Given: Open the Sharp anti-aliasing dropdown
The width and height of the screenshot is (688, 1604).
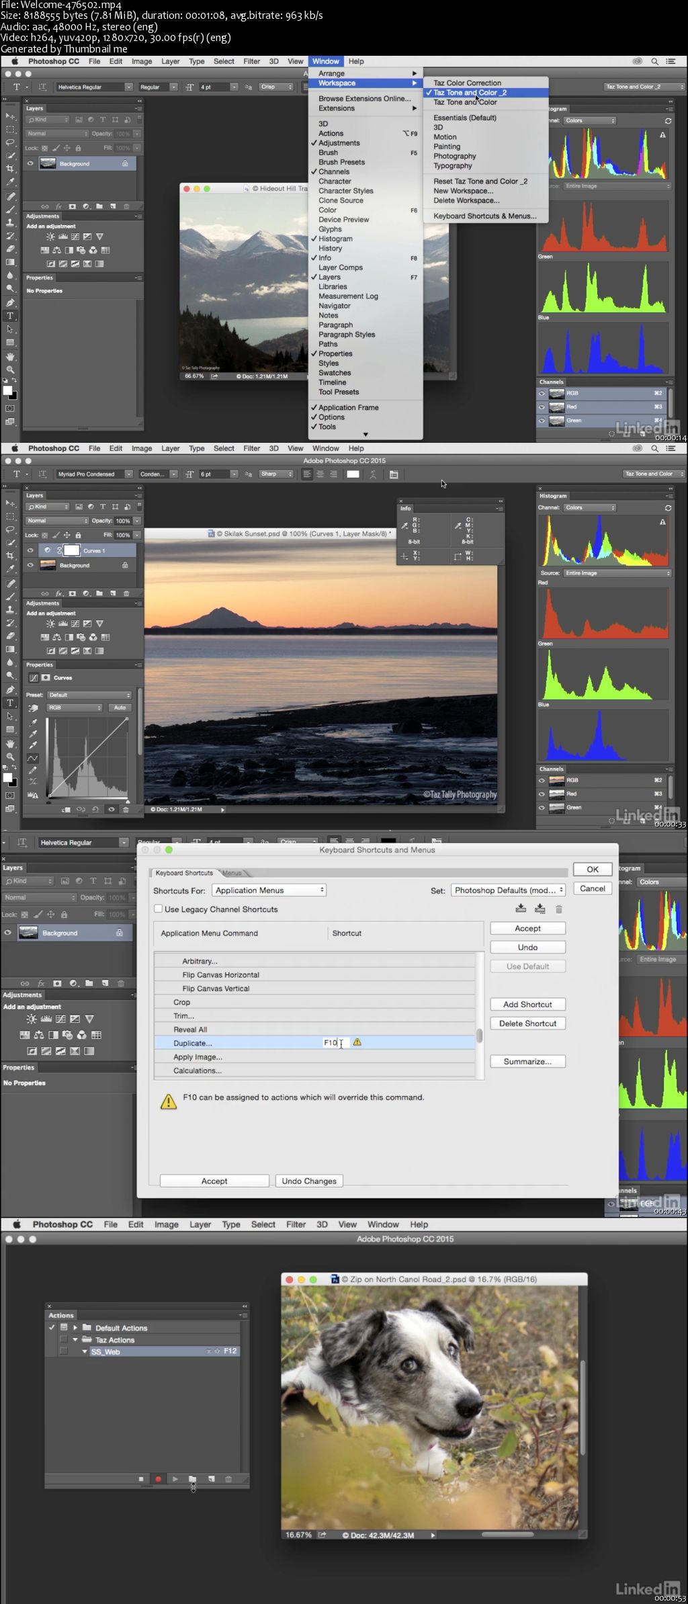Looking at the screenshot, I should point(276,474).
